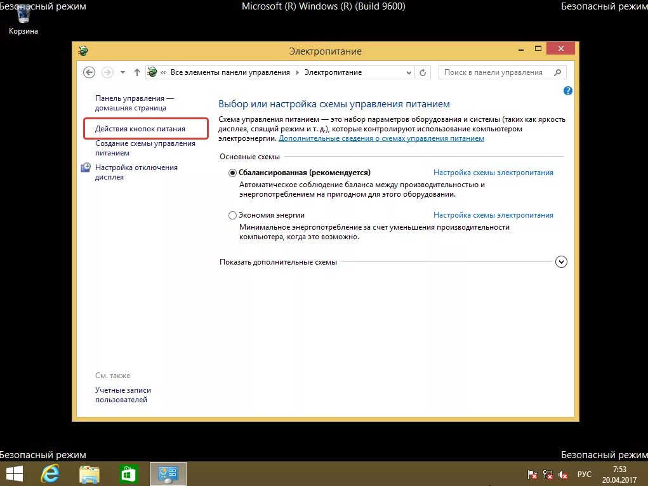
Task: Click the network tray icon
Action: pyautogui.click(x=548, y=475)
